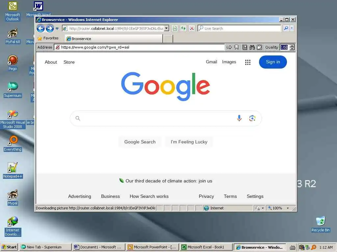Click the bookmark ribbon icon
The image size is (337, 252).
(236, 47)
